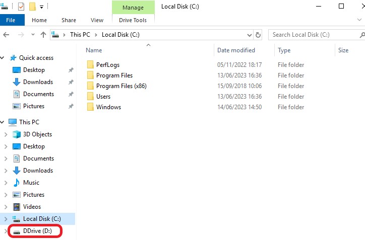Select the Videos icon in navigation pane
Image resolution: width=365 pixels, height=240 pixels.
click(17, 207)
